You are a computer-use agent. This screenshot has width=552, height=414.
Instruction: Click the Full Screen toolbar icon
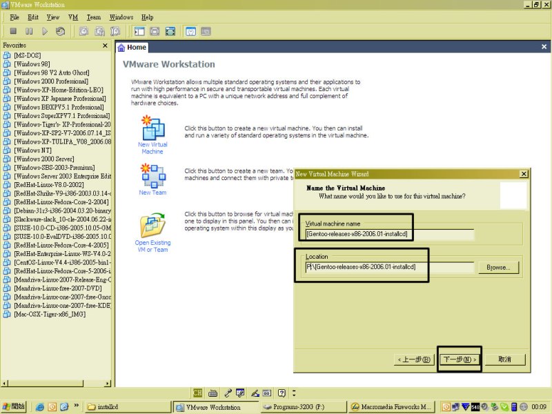coord(170,31)
